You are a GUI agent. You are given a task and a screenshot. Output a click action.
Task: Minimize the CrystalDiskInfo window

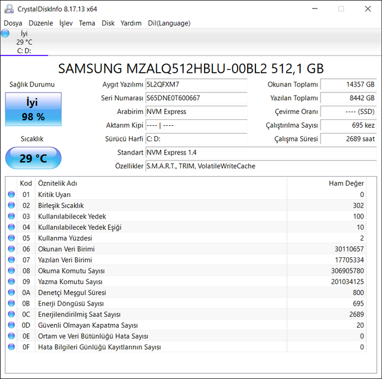click(x=315, y=9)
